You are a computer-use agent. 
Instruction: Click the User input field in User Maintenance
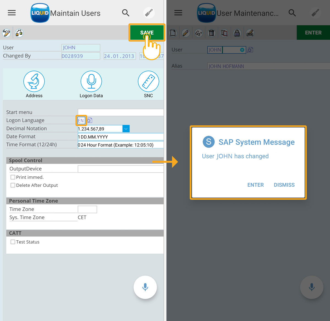pyautogui.click(x=227, y=50)
